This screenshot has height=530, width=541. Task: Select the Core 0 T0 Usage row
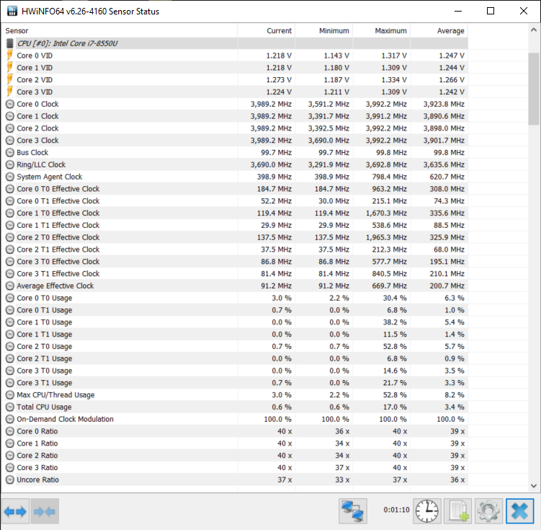(235, 298)
